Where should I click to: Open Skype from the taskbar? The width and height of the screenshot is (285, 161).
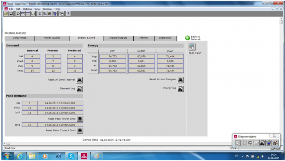pos(71,156)
